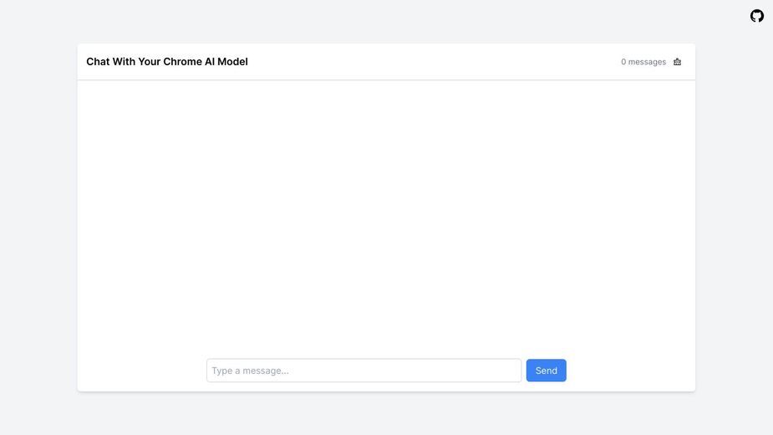
Task: Activate the message composer field
Action: (364, 371)
